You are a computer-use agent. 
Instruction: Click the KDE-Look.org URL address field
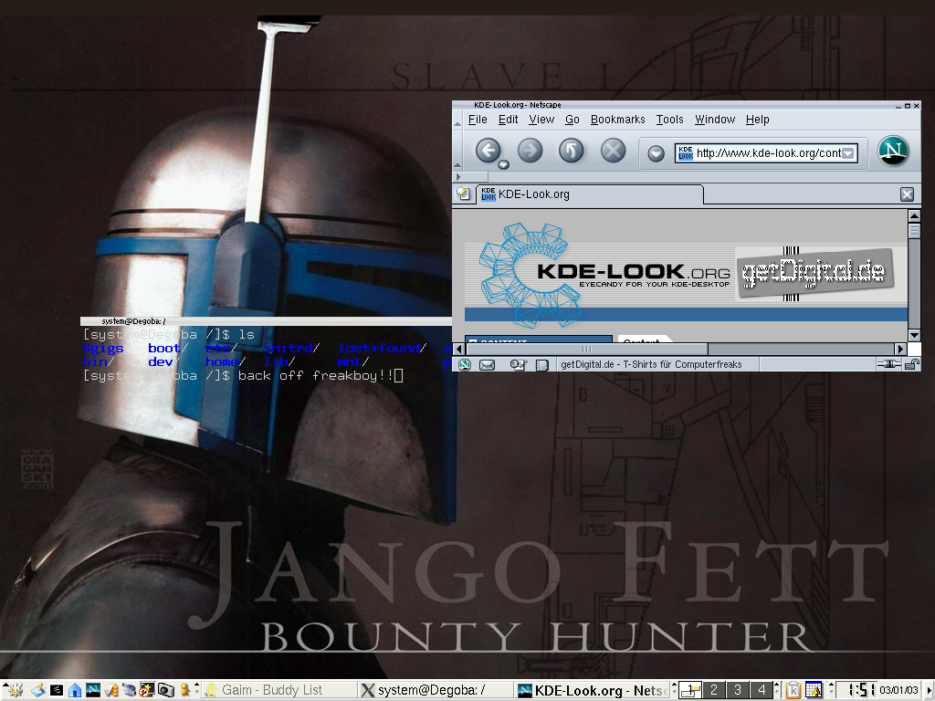click(x=766, y=153)
